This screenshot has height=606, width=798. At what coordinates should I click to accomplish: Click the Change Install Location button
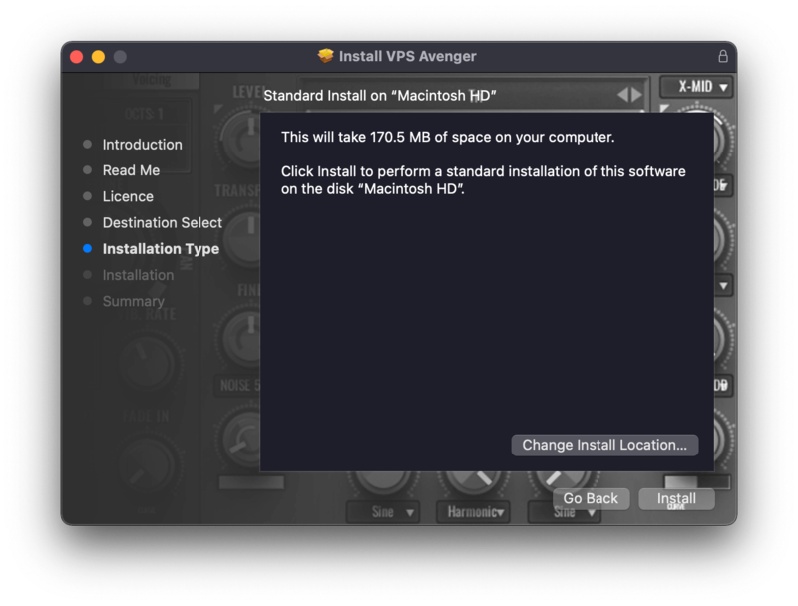(x=604, y=445)
